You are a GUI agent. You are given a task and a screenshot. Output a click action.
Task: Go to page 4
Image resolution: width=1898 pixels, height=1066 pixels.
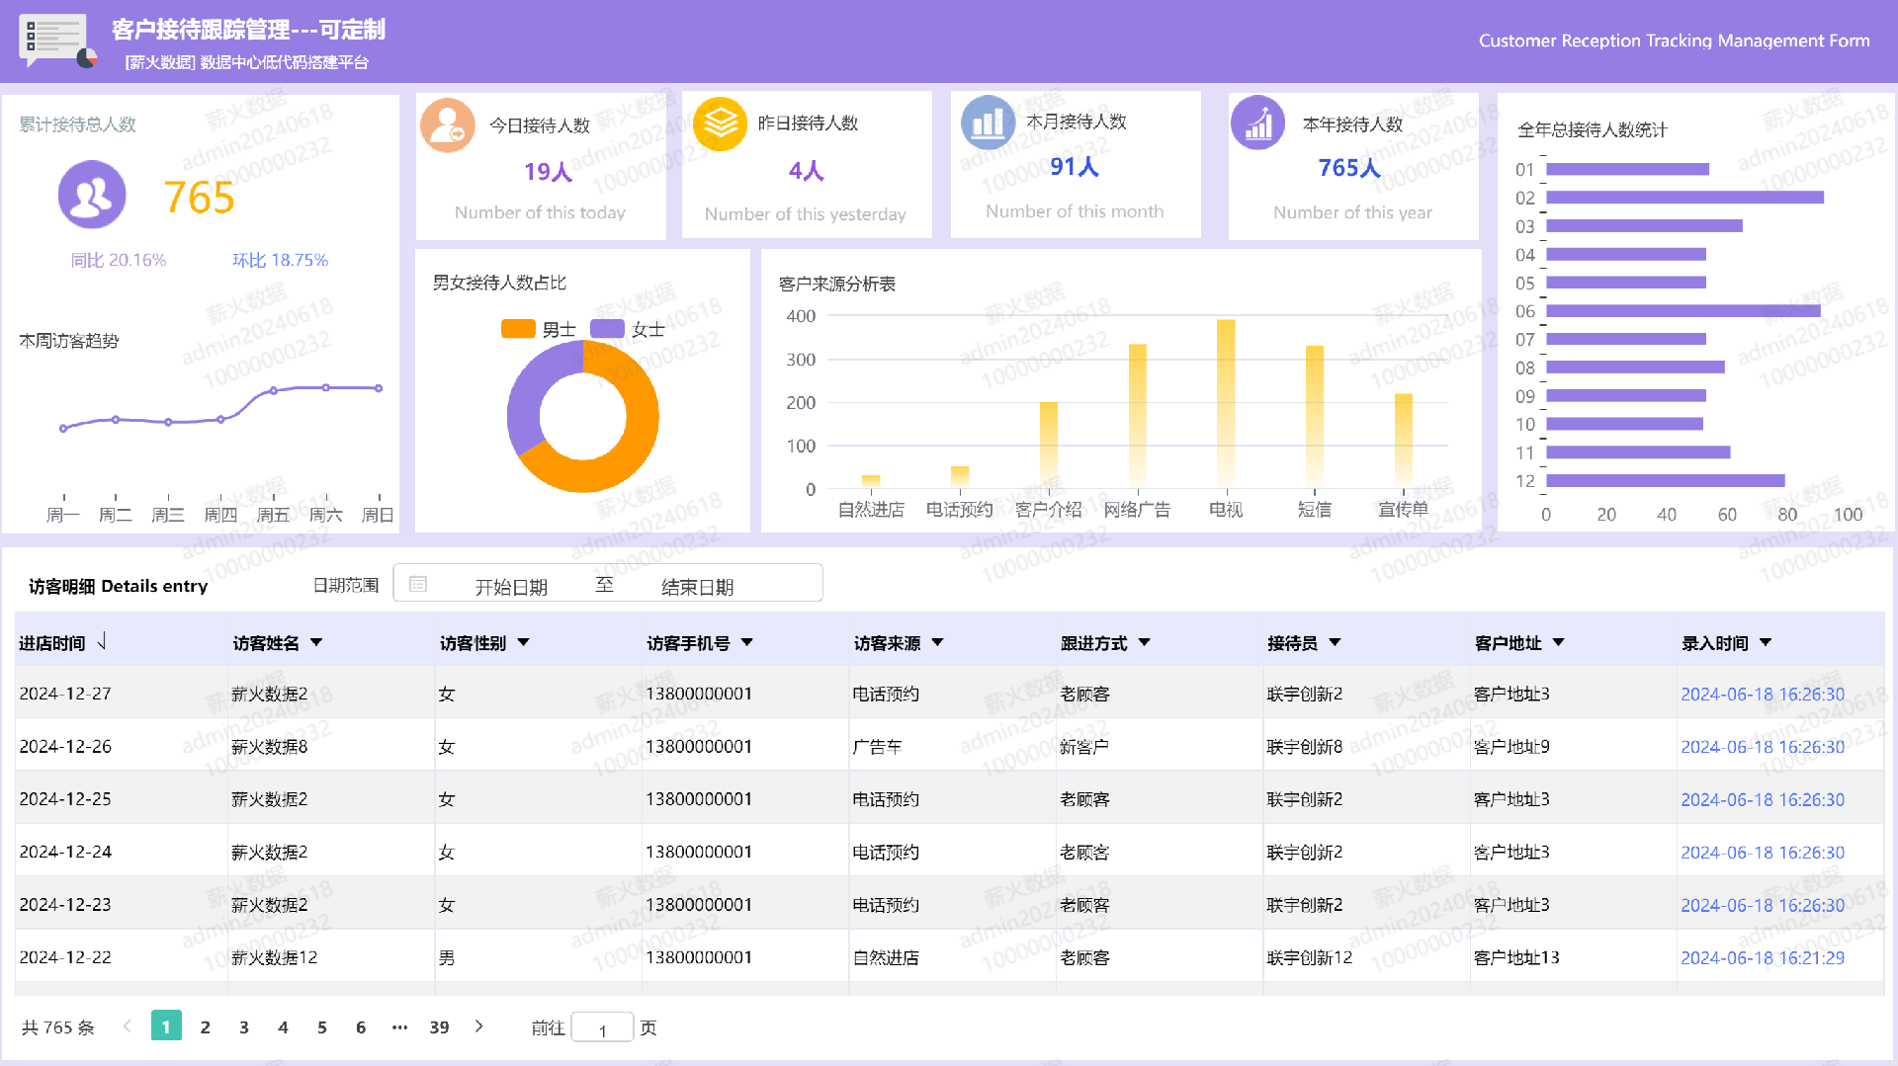click(x=283, y=1027)
